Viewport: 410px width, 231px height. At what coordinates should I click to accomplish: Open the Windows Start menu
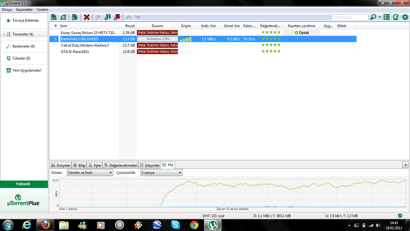(x=8, y=225)
